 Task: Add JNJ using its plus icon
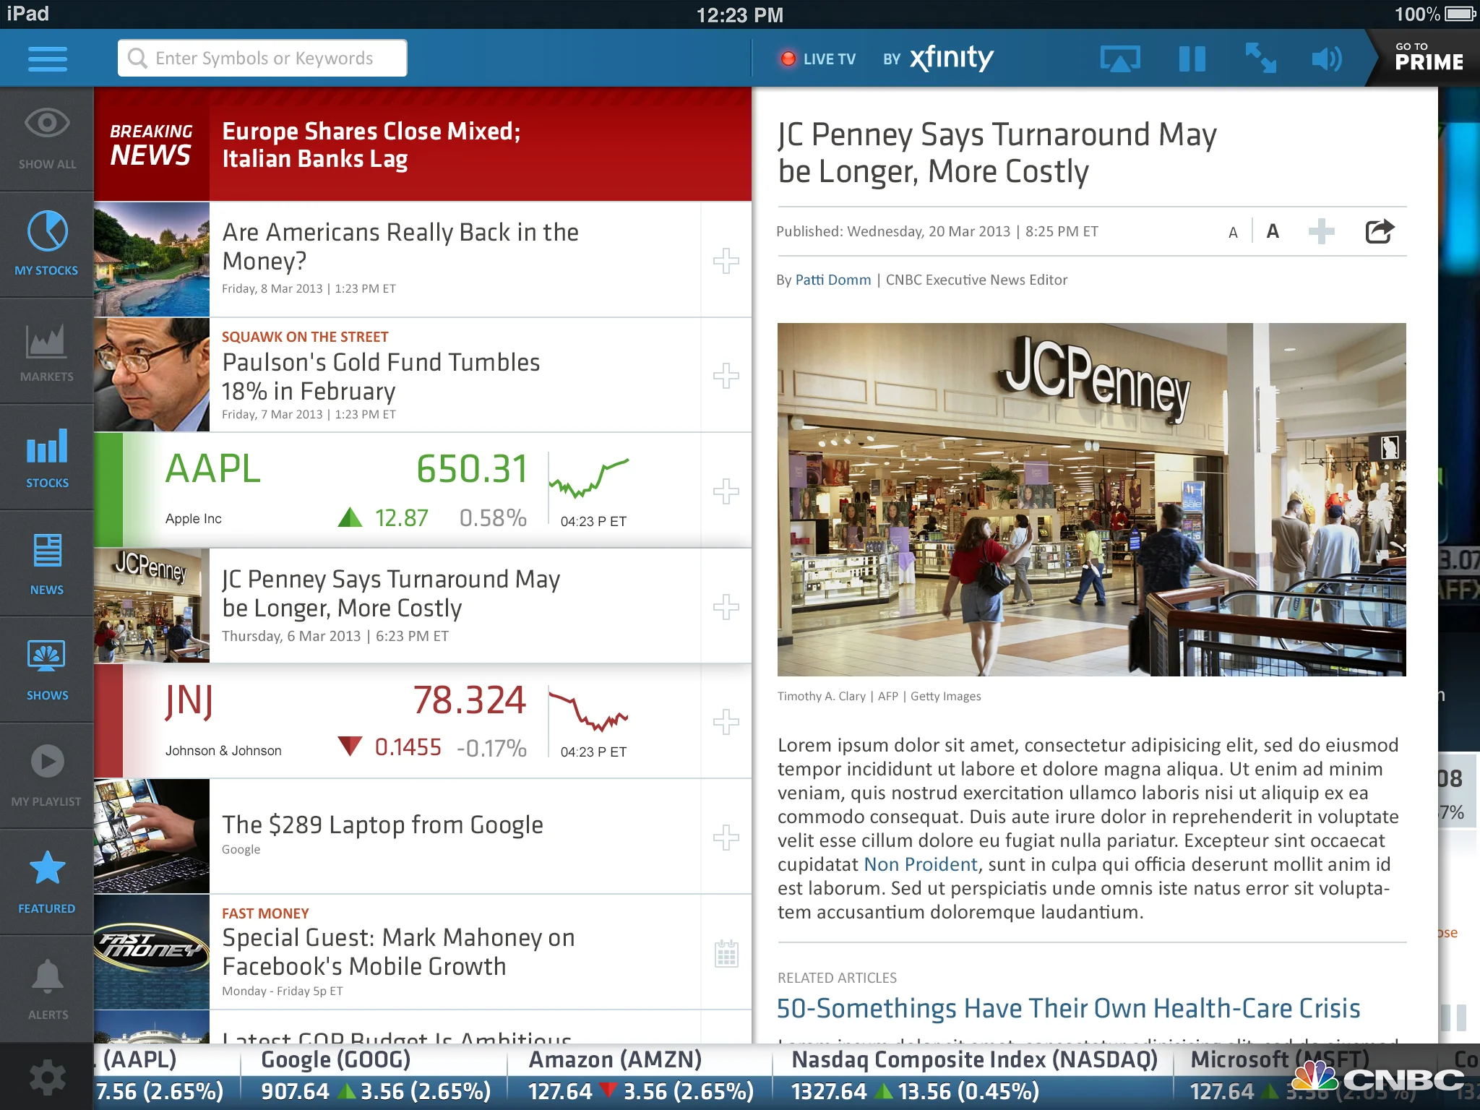coord(726,721)
